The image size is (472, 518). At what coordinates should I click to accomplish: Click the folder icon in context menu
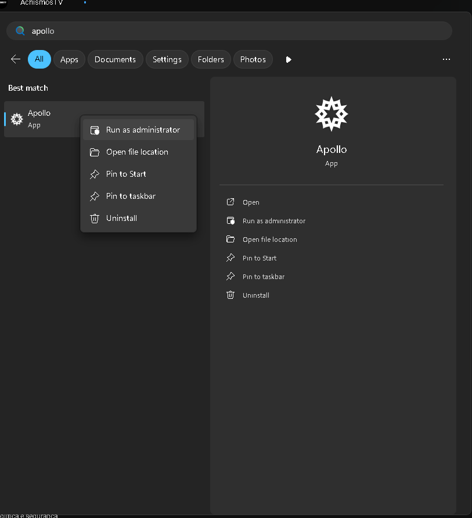95,152
